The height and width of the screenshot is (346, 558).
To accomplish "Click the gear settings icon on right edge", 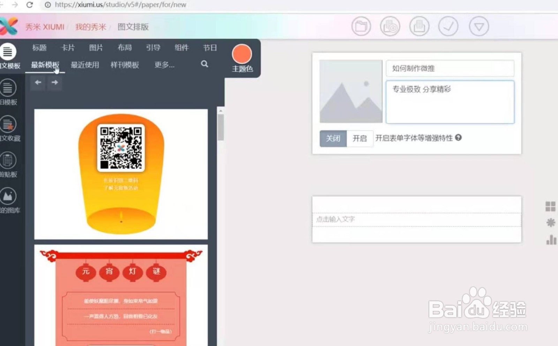I will pos(551,223).
